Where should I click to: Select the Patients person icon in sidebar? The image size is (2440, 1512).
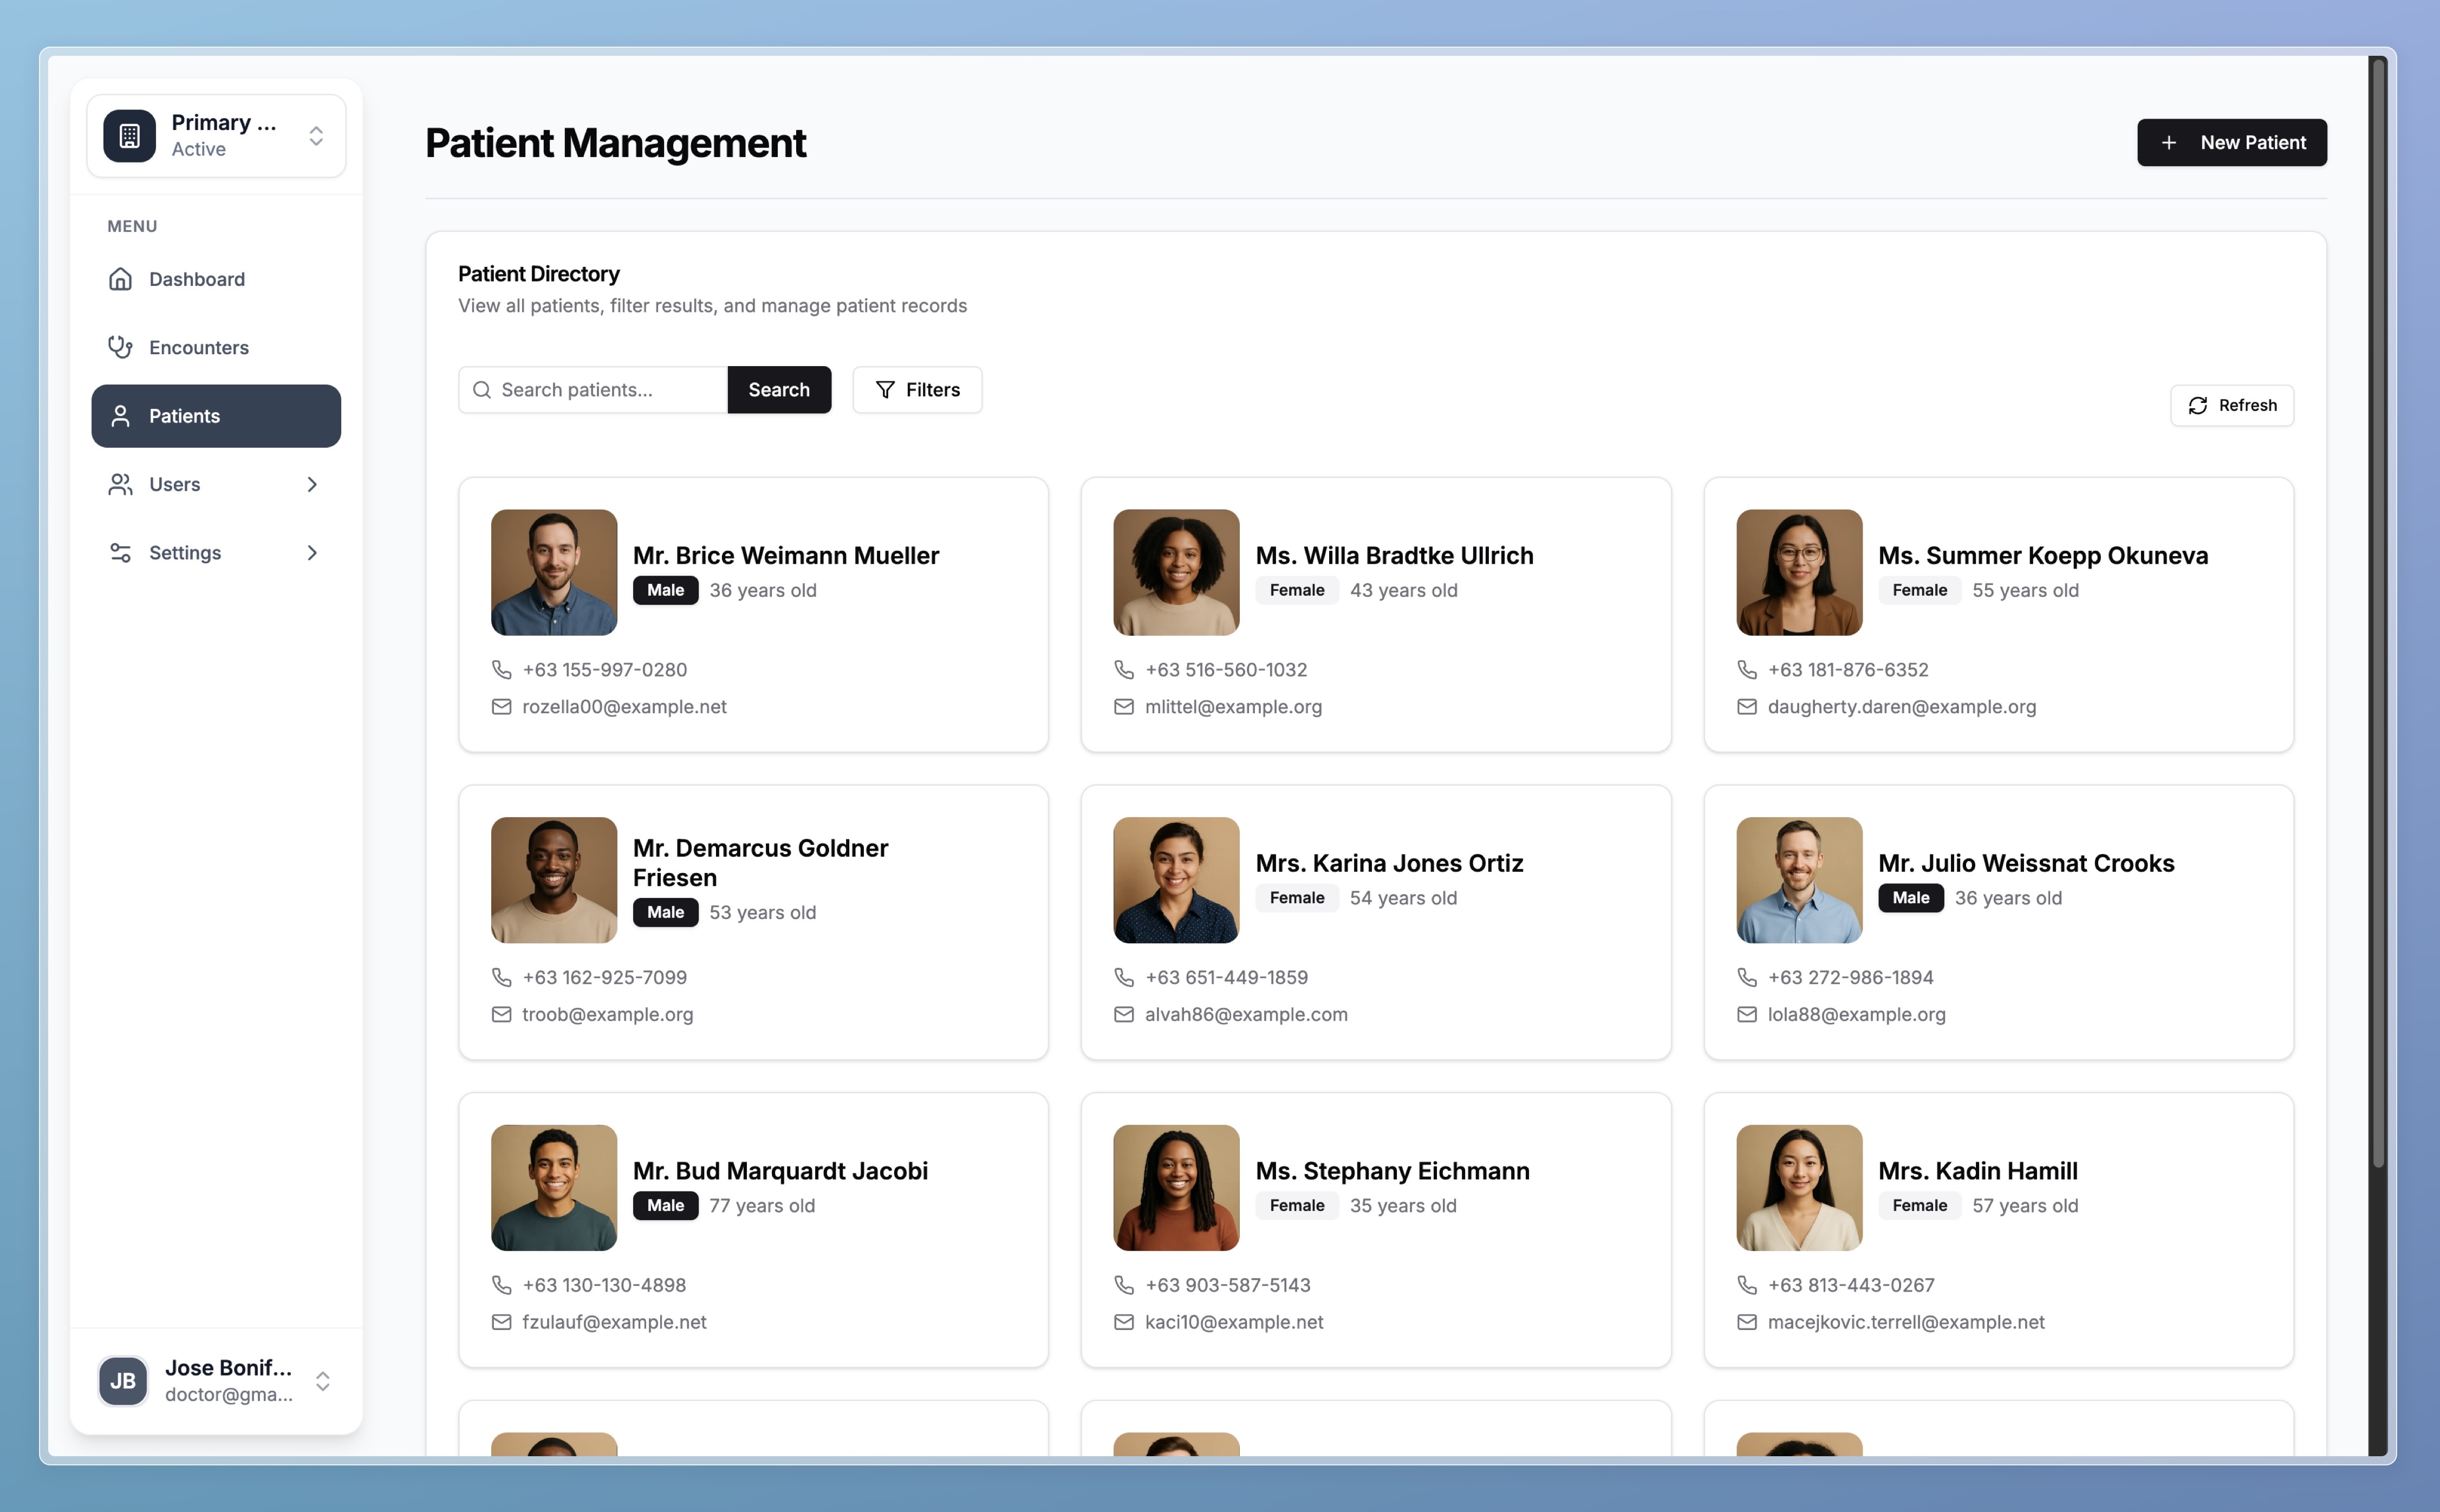tap(120, 416)
